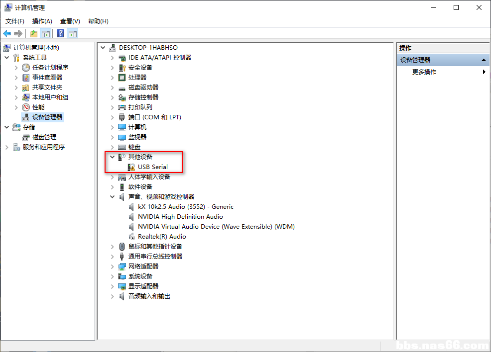Image resolution: width=491 pixels, height=352 pixels.
Task: Expand the 网络适配器 node
Action: point(113,266)
